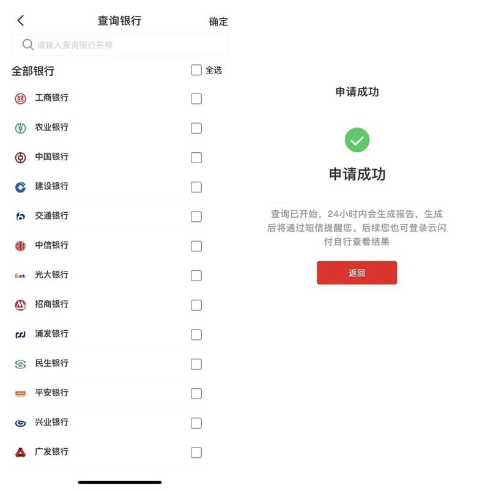Image resolution: width=477 pixels, height=491 pixels.
Task: Select the 民生银行 checkbox
Action: [x=196, y=364]
